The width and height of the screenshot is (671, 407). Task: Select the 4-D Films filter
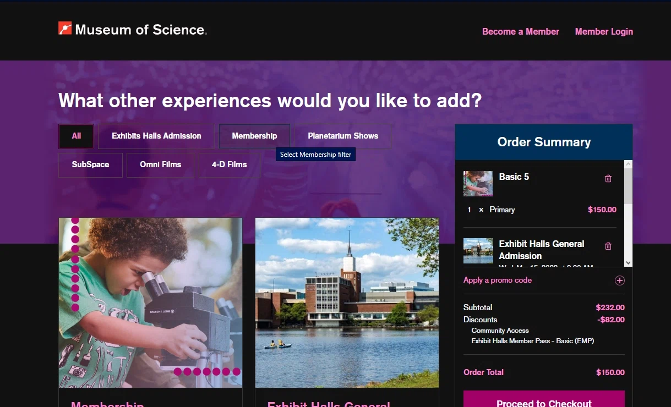coord(230,164)
